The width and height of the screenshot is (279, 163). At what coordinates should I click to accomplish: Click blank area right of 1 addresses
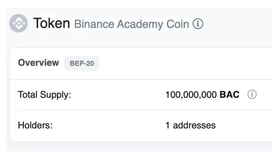pyautogui.click(x=244, y=125)
